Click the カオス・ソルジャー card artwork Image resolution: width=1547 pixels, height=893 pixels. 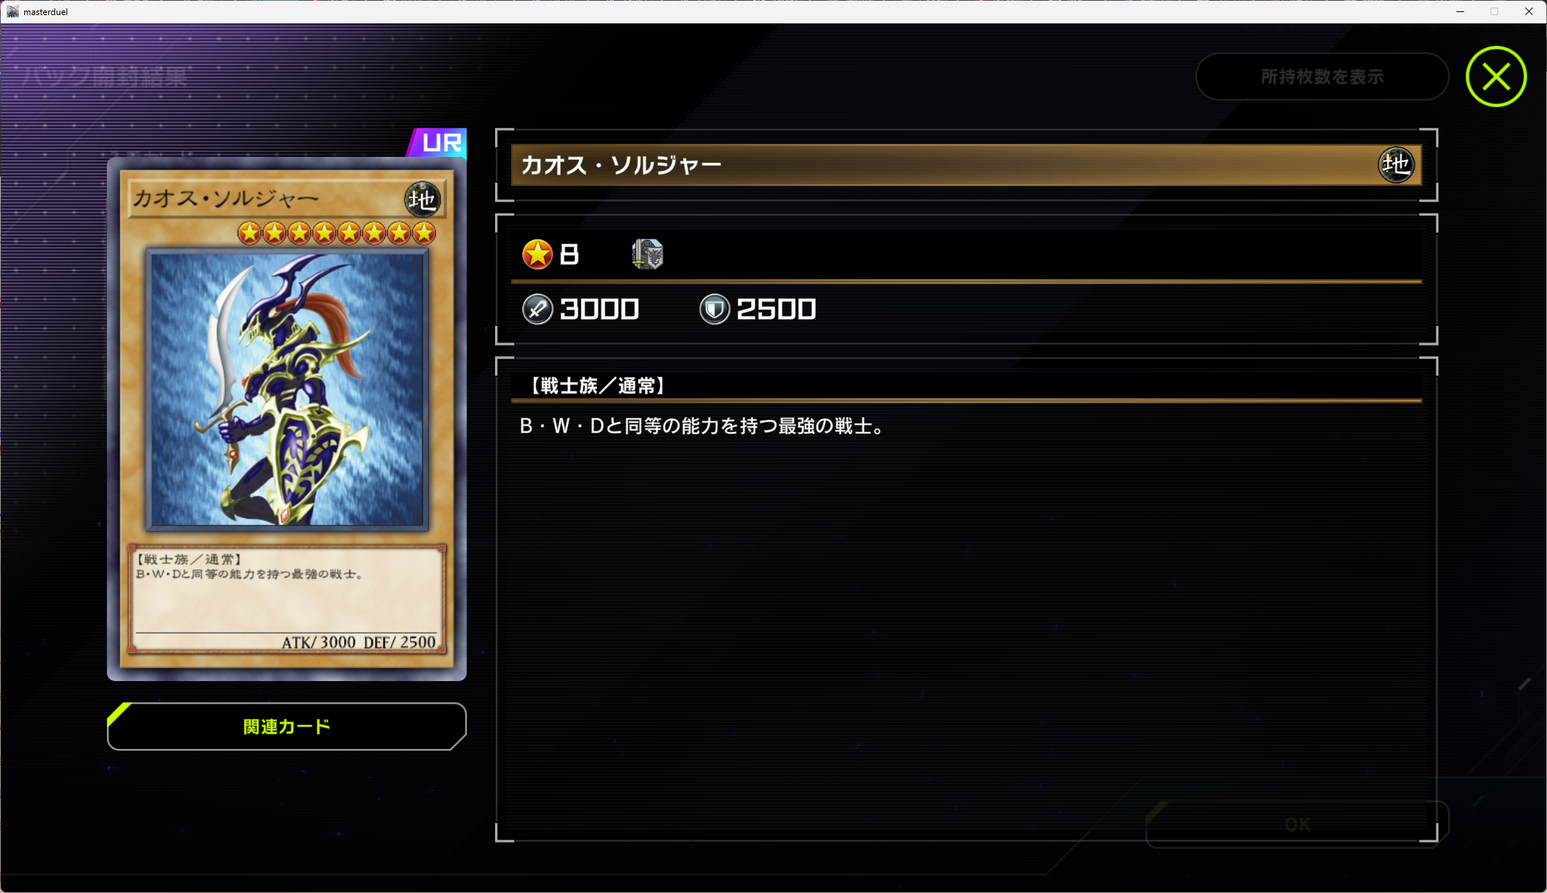(x=287, y=389)
